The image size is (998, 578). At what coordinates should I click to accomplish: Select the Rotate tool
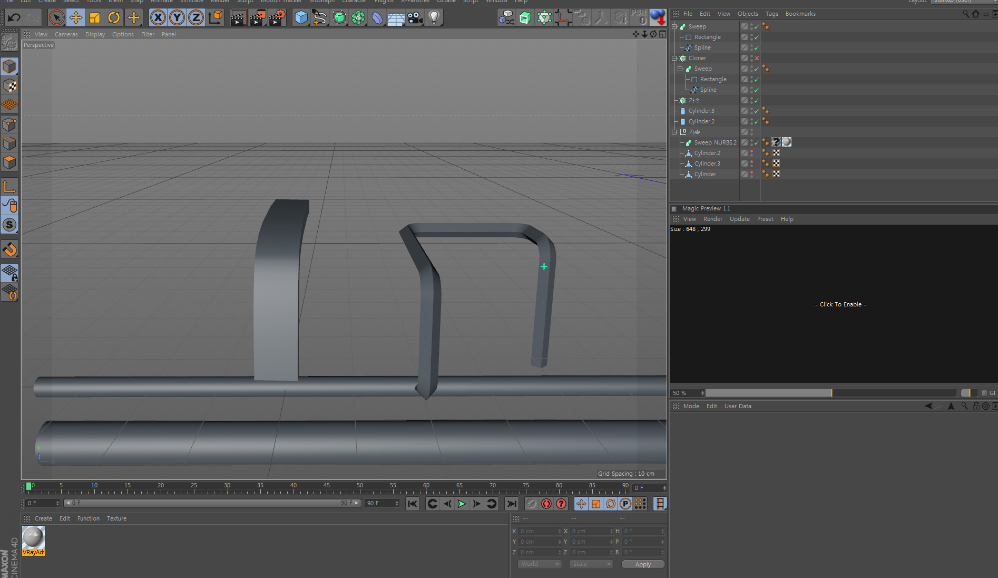(114, 17)
